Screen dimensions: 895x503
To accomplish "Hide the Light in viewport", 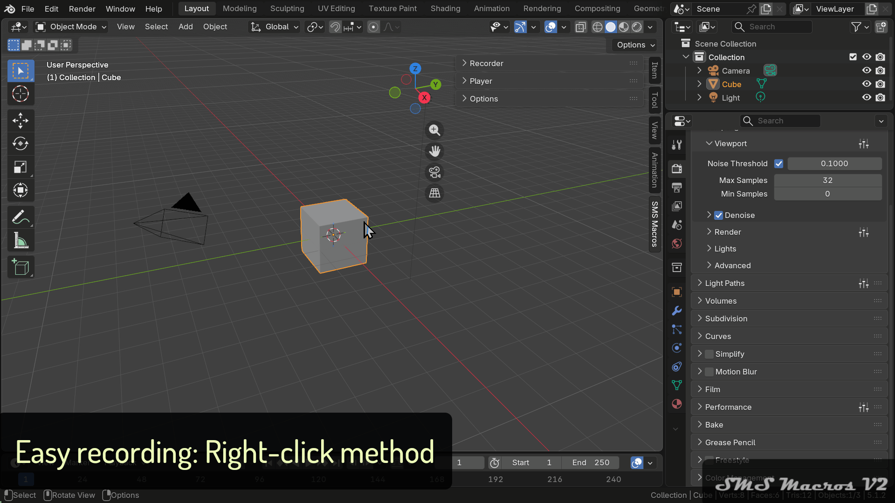I will coord(867,97).
